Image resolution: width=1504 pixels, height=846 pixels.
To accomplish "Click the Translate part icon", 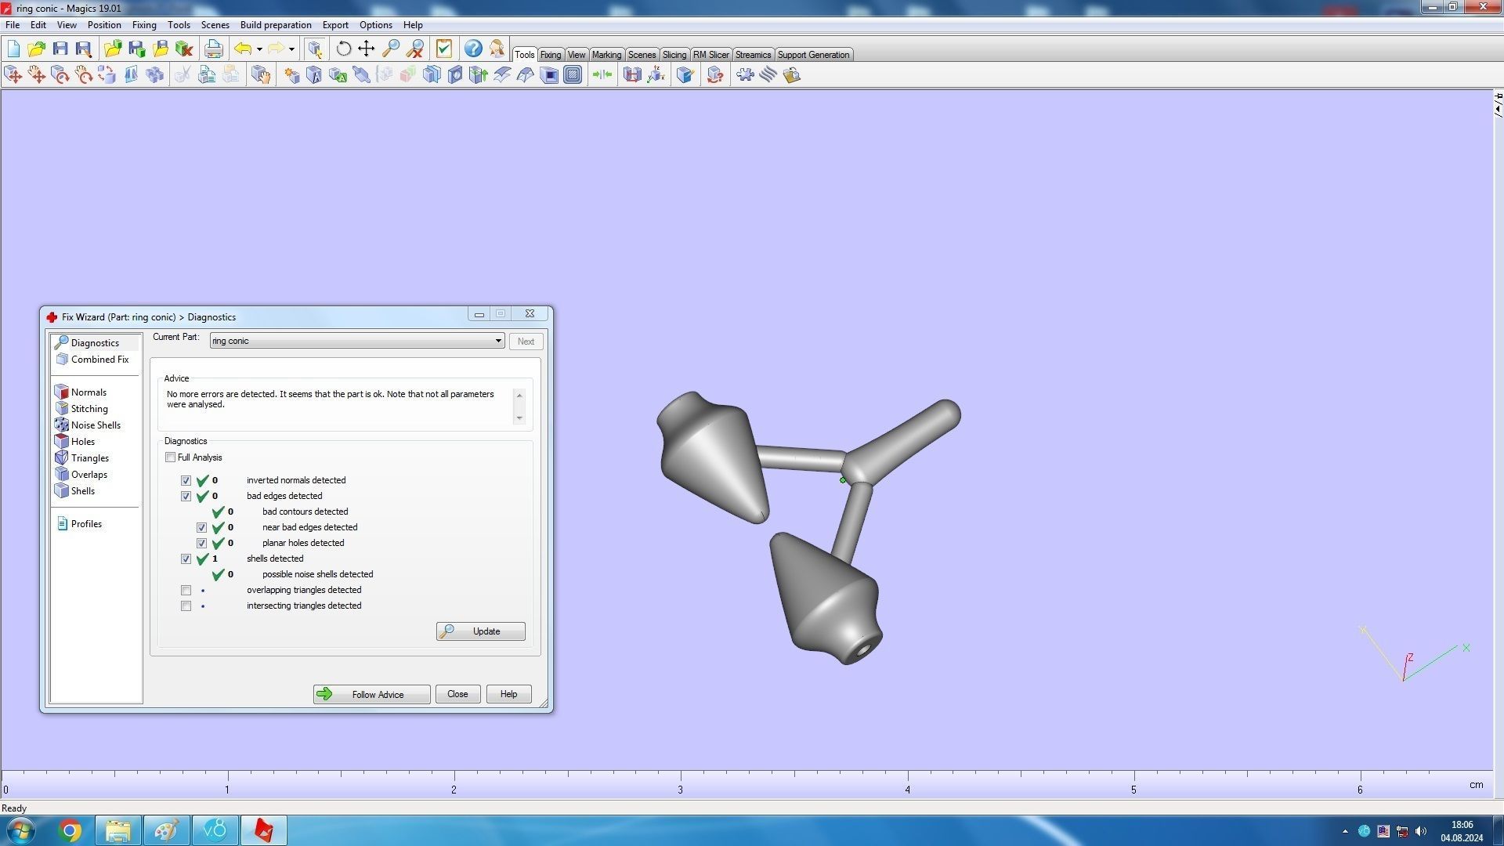I will coord(13,75).
